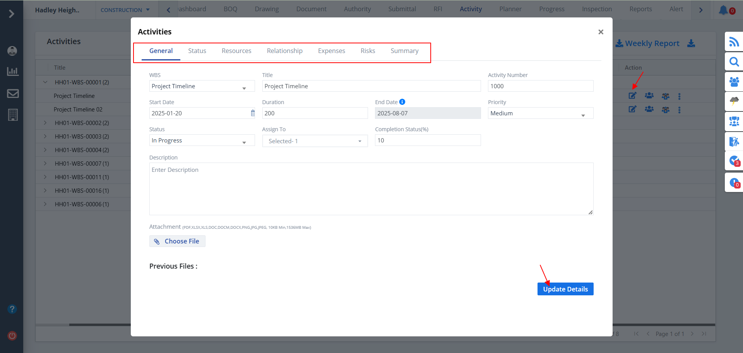Expand the Priority dropdown
This screenshot has width=743, height=353.
(x=540, y=113)
